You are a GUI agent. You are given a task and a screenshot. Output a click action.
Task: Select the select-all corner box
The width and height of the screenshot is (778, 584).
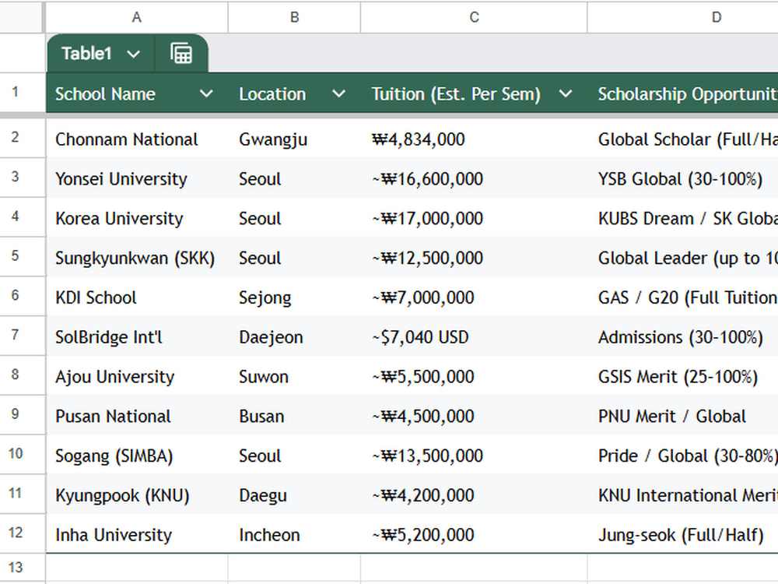tap(21, 17)
